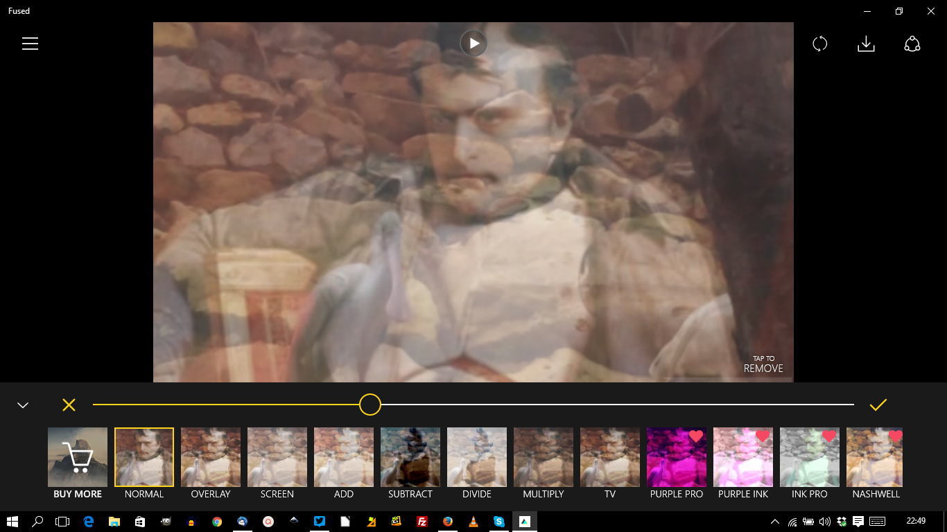Collapse the blend panel with the chevron
Viewport: 947px width, 532px height.
pos(23,405)
